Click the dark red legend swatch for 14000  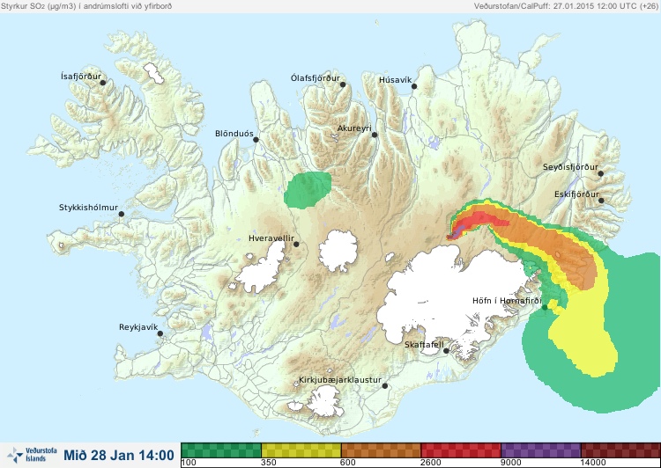pyautogui.click(x=620, y=450)
